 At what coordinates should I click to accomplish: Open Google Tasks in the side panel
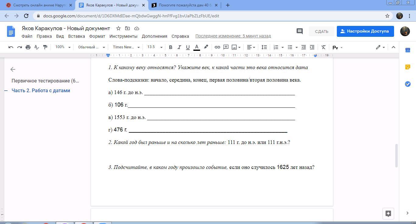click(x=408, y=84)
